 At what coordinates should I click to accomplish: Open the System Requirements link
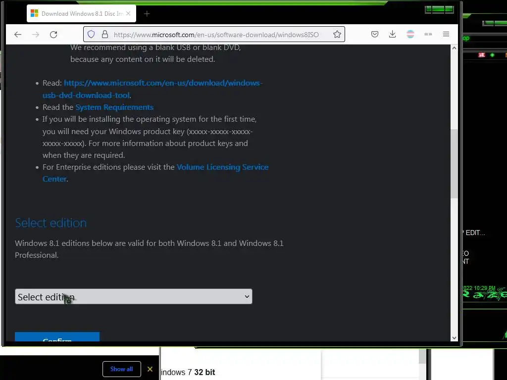point(114,107)
